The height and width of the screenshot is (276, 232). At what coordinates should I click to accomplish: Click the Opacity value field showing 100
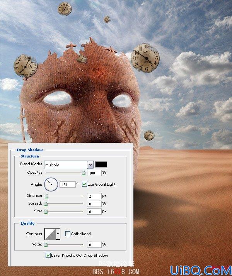(x=94, y=173)
